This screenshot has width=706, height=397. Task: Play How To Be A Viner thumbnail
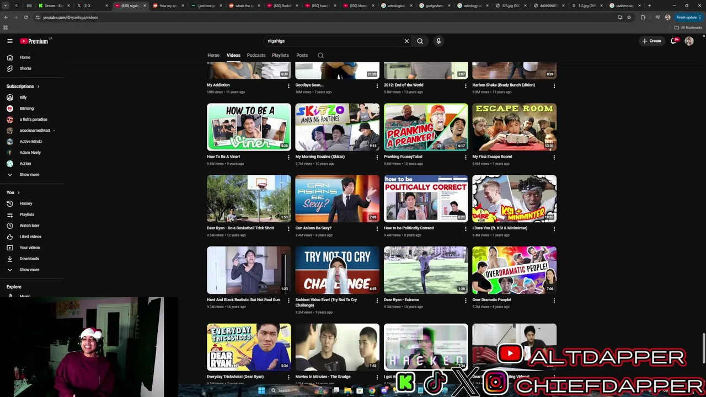point(249,127)
